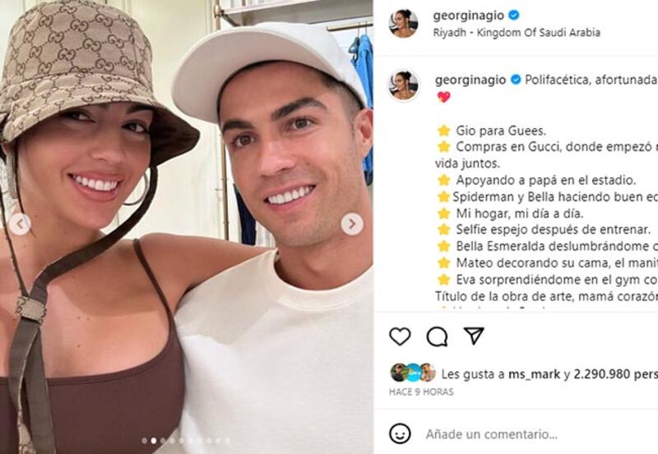Open the ms_mark profile from likes
Screen dimensions: 658x454
pyautogui.click(x=534, y=374)
